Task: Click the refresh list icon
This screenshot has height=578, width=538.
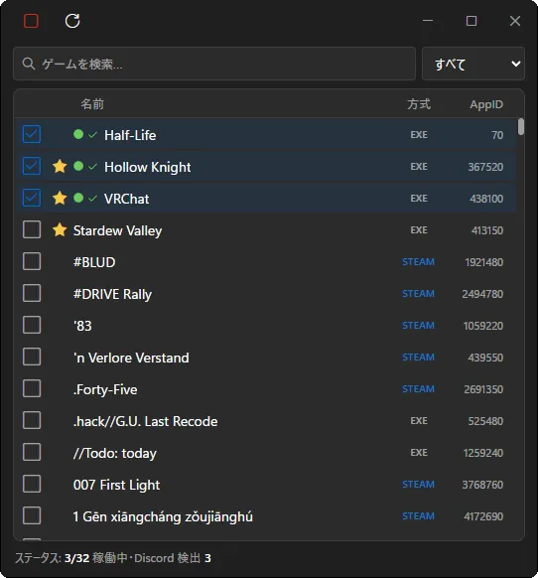Action: click(x=72, y=21)
